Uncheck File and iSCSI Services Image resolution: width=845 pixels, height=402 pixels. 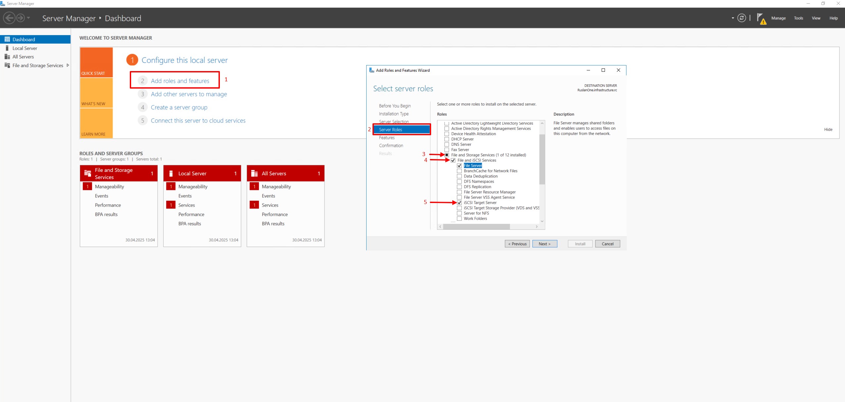453,160
